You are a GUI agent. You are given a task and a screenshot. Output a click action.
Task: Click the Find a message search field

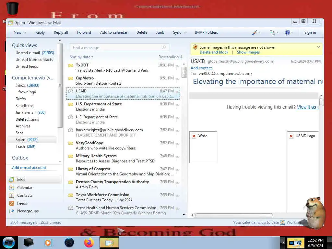click(119, 47)
